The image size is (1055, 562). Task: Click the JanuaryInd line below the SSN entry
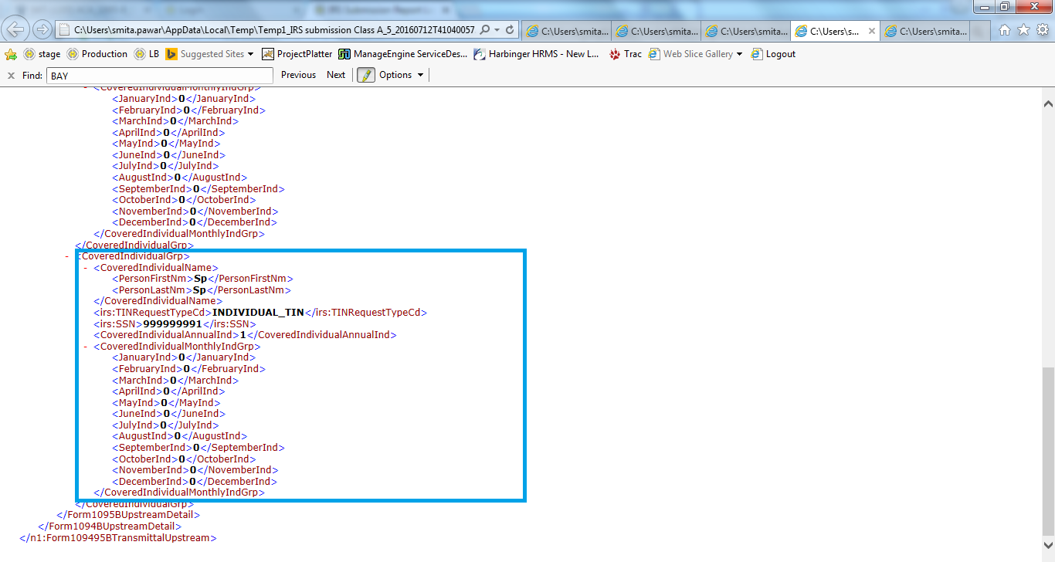point(184,357)
